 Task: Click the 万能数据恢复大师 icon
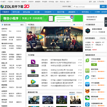[87, 105]
